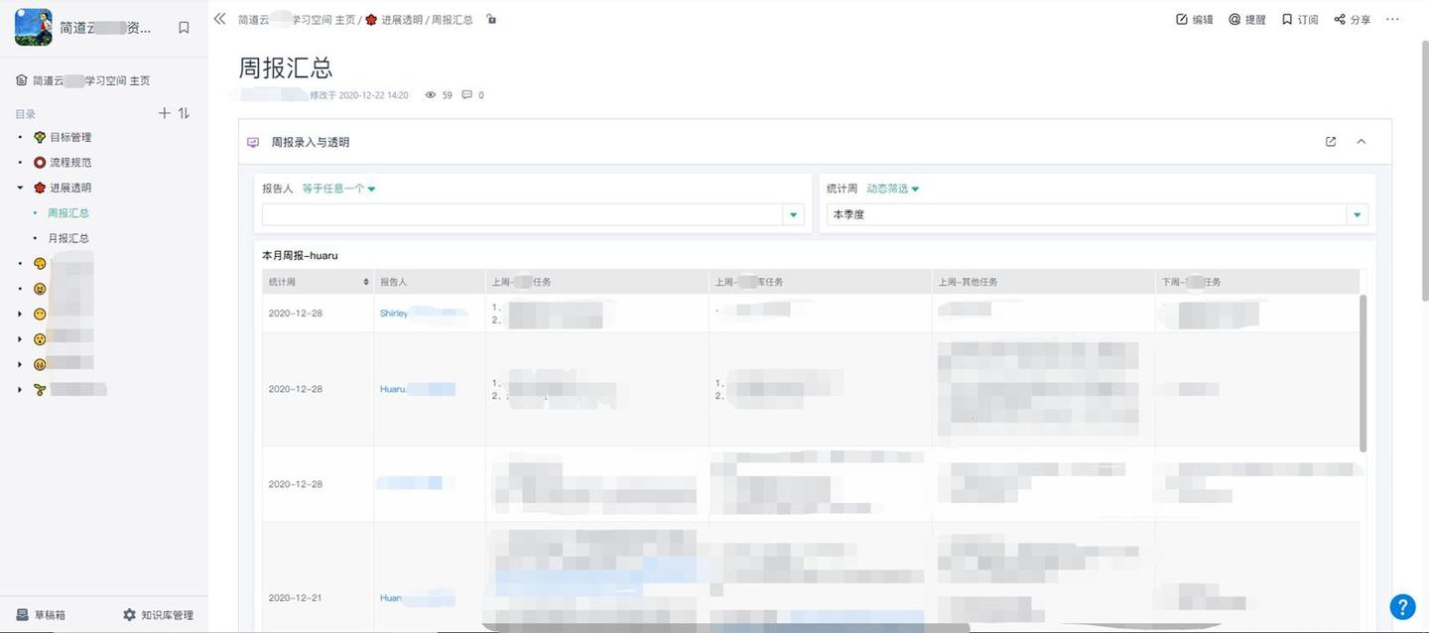Screen dimensions: 1429x633
Task: Select 周报汇总 in the sidebar
Action: coord(68,212)
